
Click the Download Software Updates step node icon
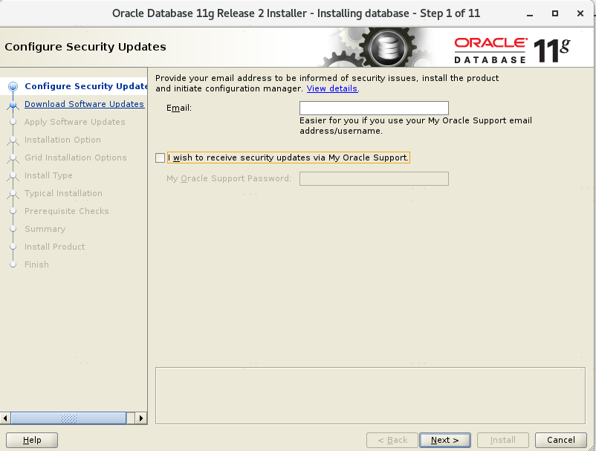coord(13,105)
